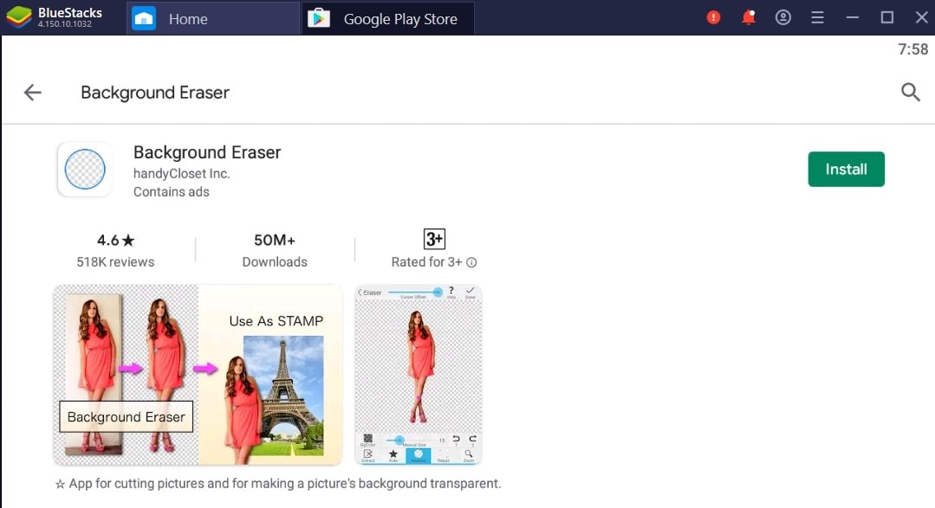
Task: Click the BlueStacks logo icon
Action: [19, 18]
